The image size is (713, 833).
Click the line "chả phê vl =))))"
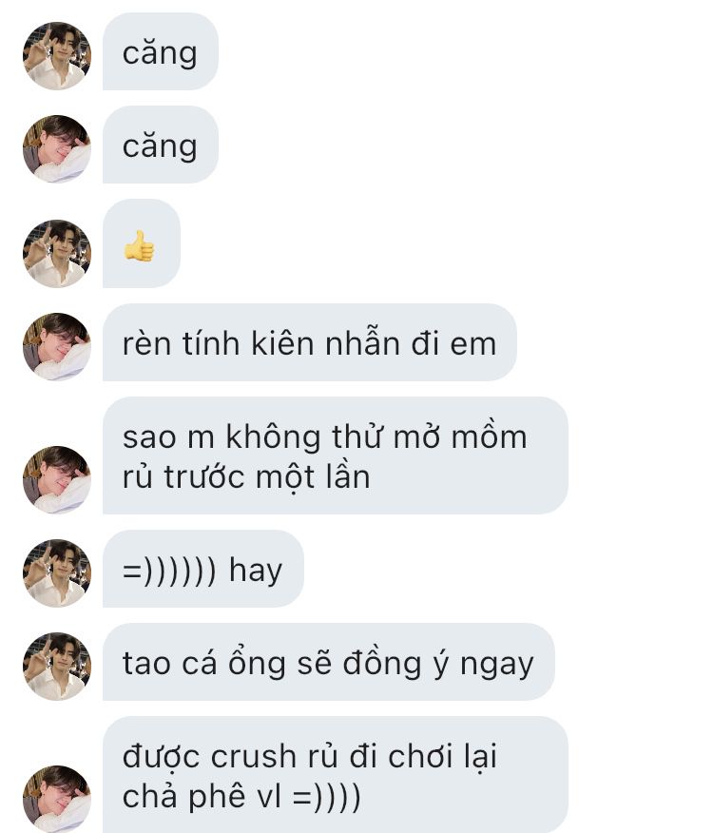[241, 796]
